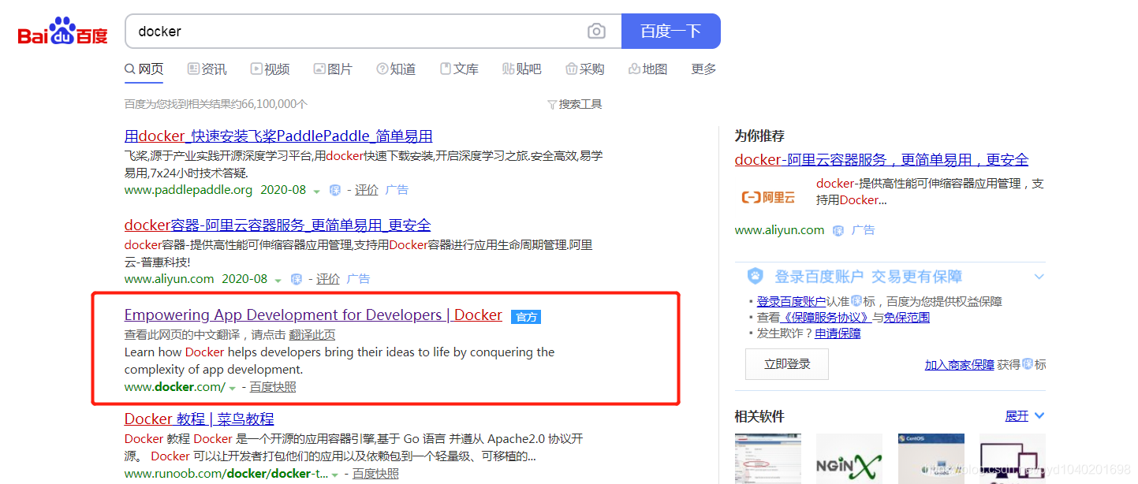Open 搜索工具 filter
This screenshot has width=1138, height=484.
tap(575, 104)
